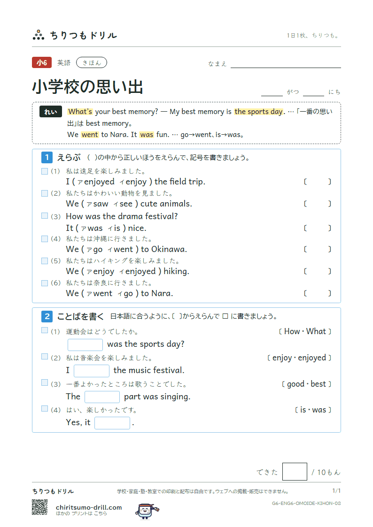Select option ア 'was' in question 1-(3)
This screenshot has width=373, height=527.
coord(92,228)
